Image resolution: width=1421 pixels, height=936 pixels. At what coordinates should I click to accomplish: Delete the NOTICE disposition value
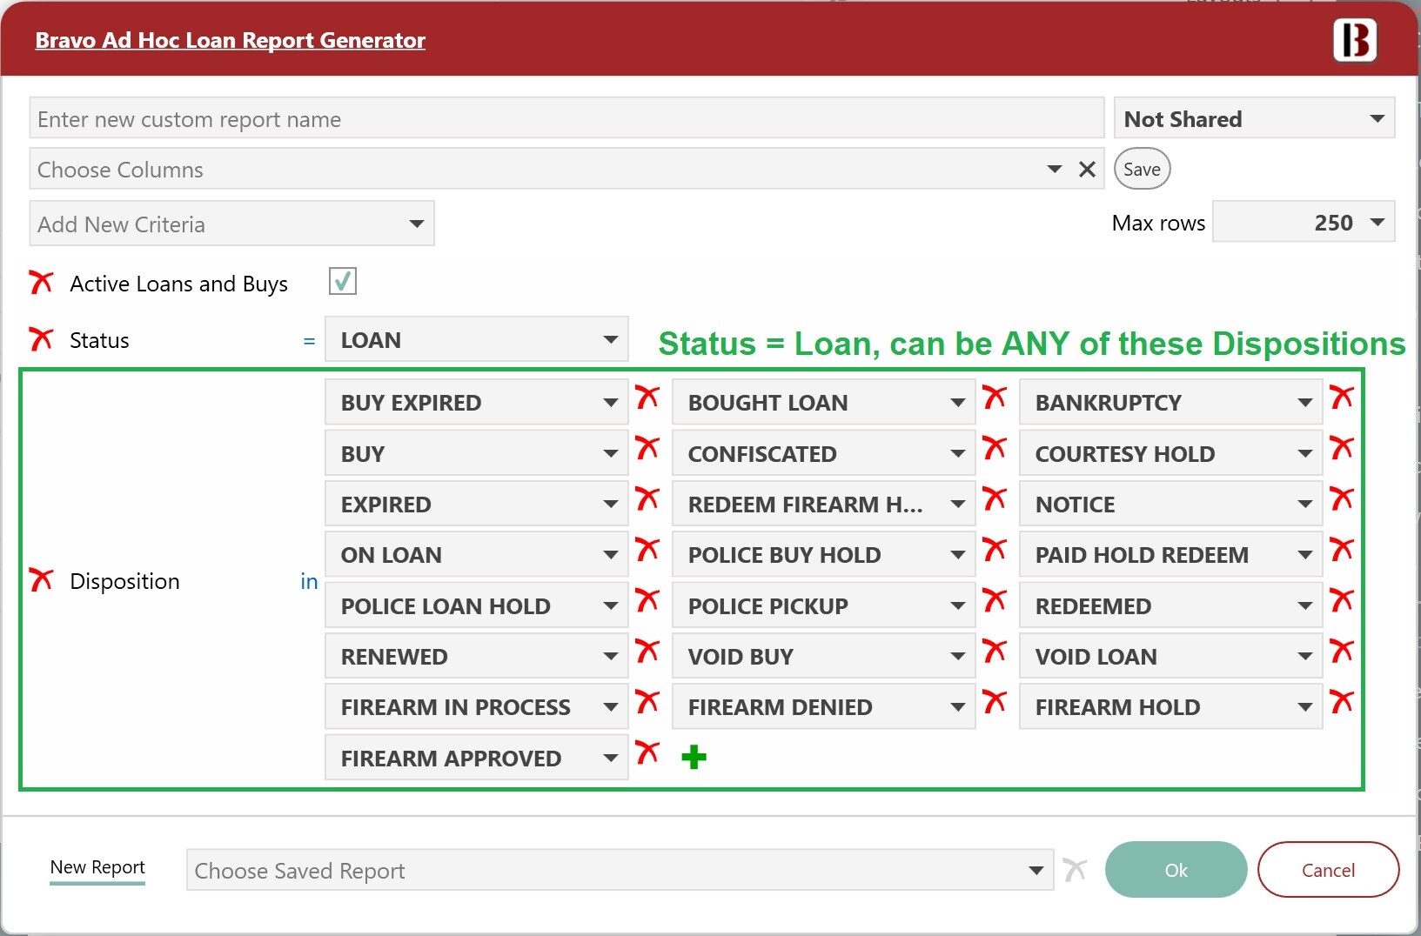pyautogui.click(x=1342, y=499)
